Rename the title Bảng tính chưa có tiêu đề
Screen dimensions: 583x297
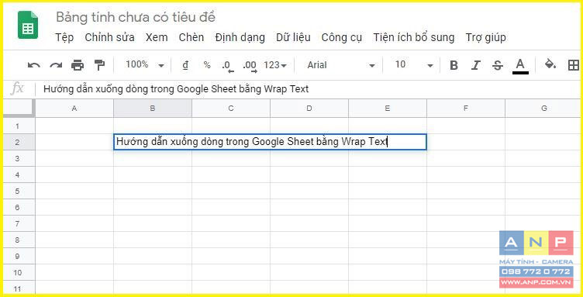click(x=136, y=17)
